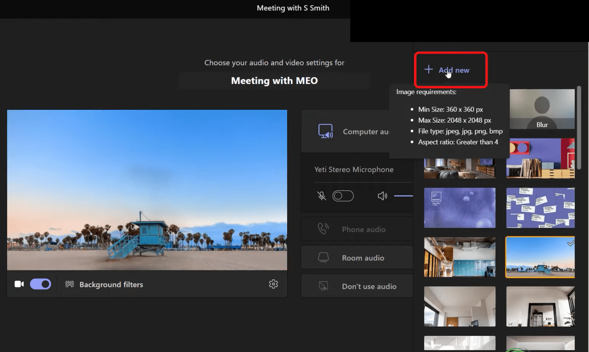Select the Room audio device icon
The height and width of the screenshot is (352, 589).
click(323, 257)
